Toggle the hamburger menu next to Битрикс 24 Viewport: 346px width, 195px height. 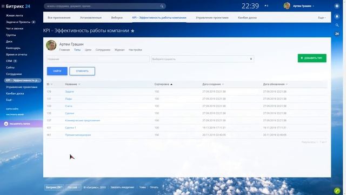coord(3,6)
